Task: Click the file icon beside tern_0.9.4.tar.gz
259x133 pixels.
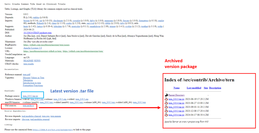Action: pyautogui.click(x=166, y=115)
